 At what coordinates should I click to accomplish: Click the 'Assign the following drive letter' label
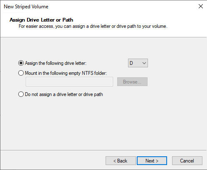[56, 63]
